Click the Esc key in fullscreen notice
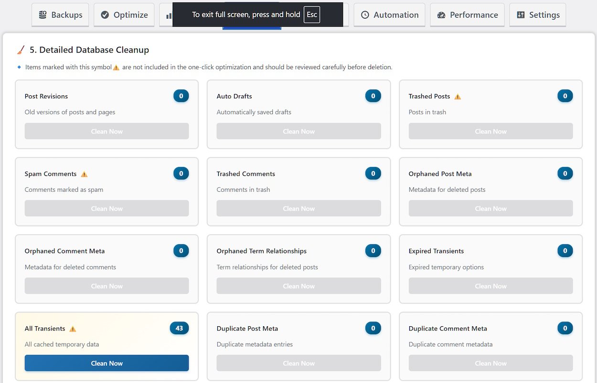 tap(312, 14)
